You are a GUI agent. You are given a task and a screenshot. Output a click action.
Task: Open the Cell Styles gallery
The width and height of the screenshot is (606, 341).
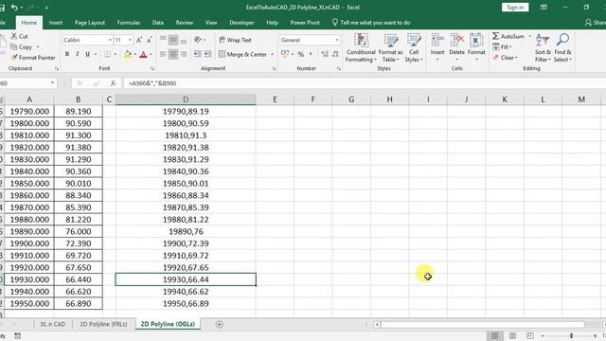(414, 48)
